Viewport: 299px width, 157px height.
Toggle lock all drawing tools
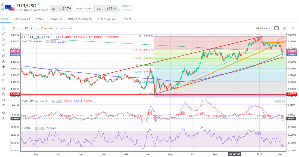(x=3, y=99)
